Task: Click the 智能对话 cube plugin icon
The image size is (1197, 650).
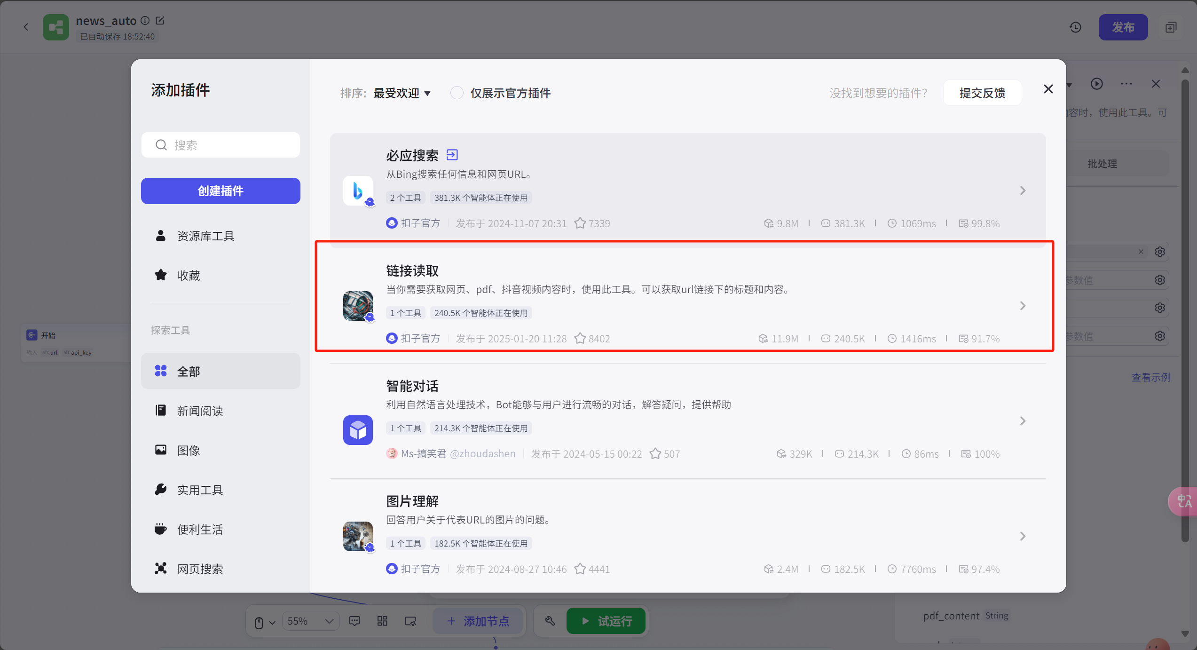Action: pos(358,430)
